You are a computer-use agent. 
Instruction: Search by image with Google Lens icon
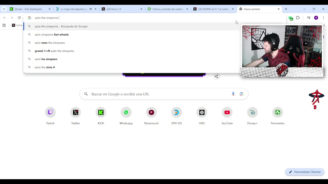point(241,94)
